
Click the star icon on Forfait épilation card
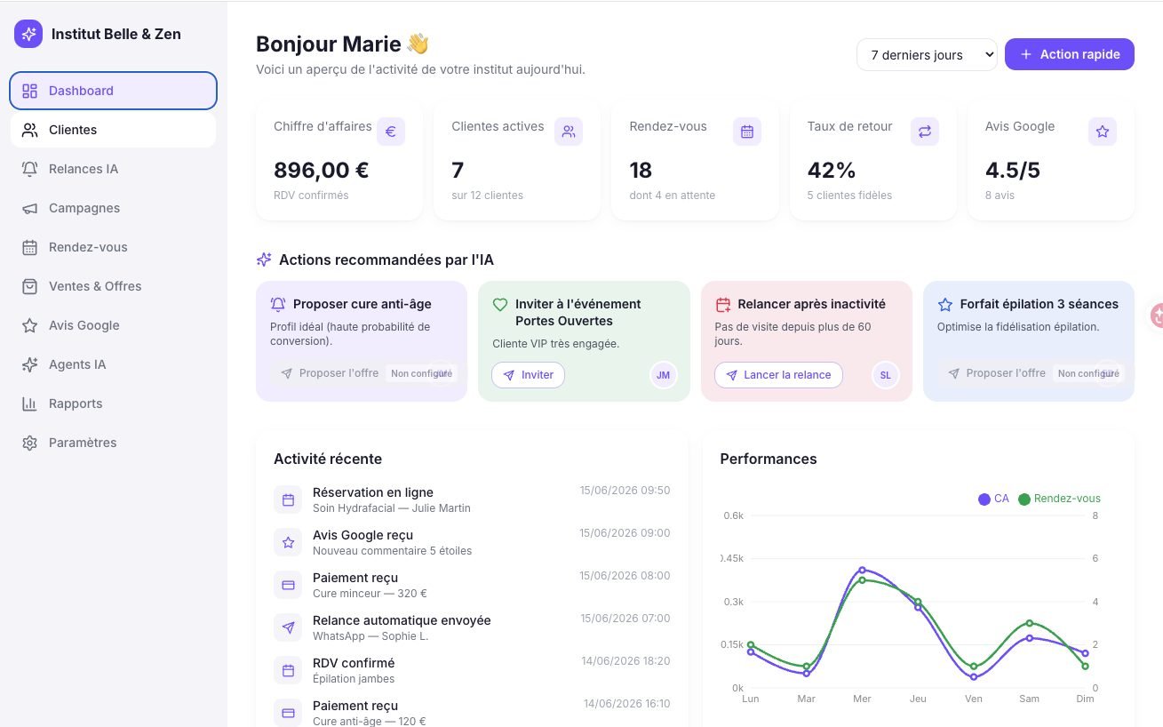pos(945,304)
